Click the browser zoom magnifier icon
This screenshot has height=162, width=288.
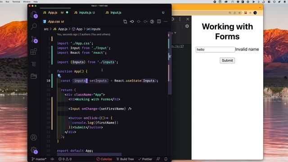(x=230, y=13)
